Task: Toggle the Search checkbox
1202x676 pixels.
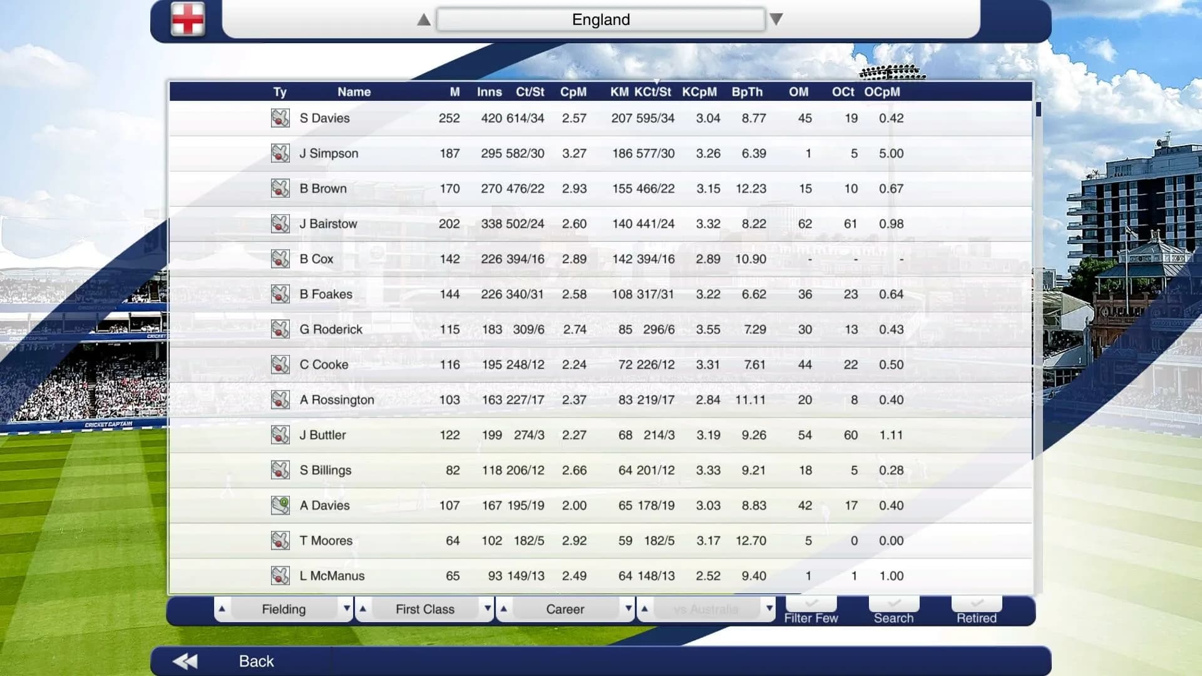Action: [x=893, y=604]
